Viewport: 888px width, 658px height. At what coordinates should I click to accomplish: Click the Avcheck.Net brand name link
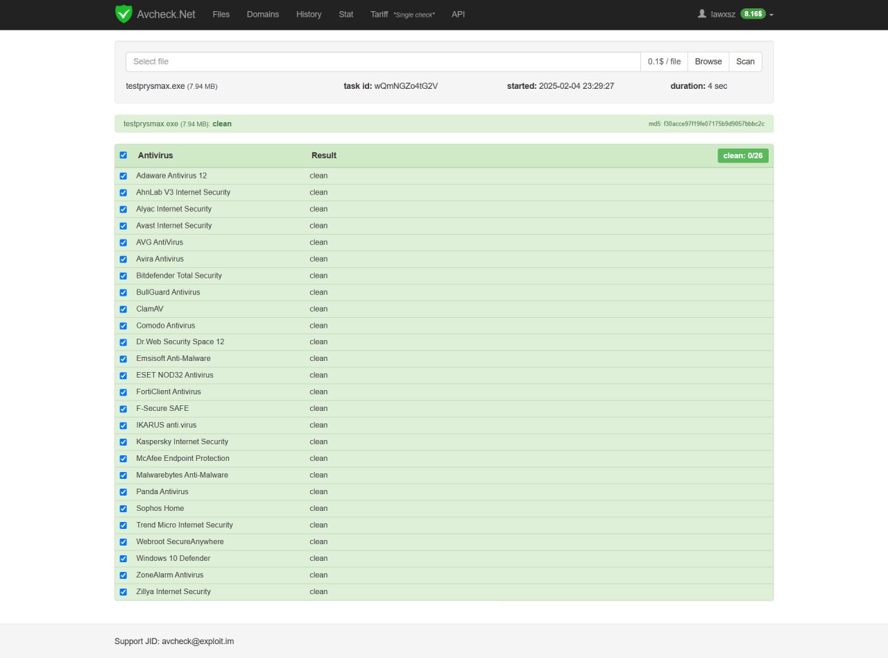point(166,14)
